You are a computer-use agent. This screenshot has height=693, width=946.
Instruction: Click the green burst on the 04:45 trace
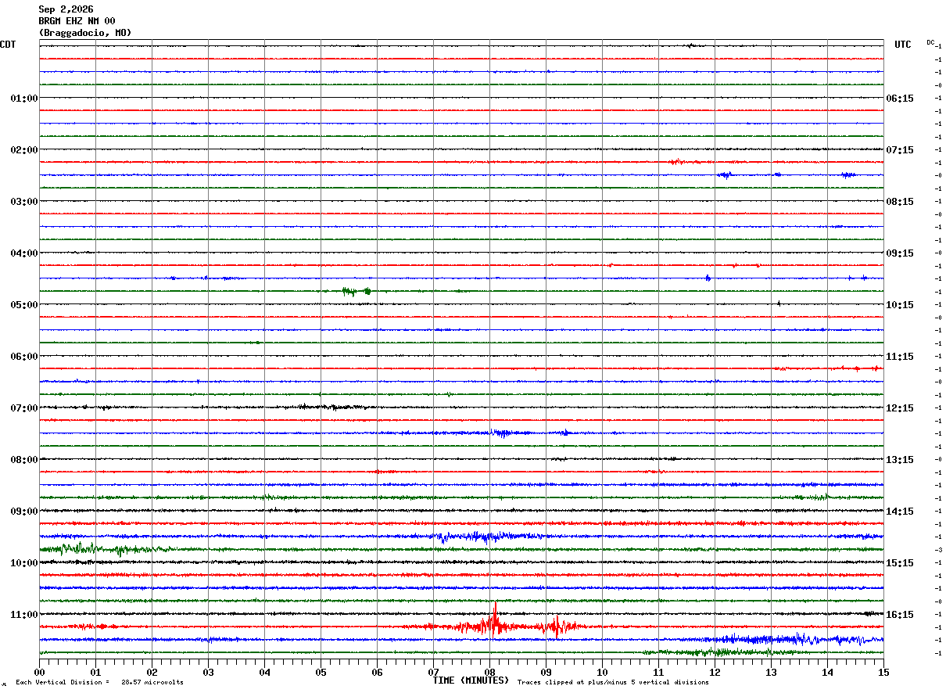[x=357, y=291]
